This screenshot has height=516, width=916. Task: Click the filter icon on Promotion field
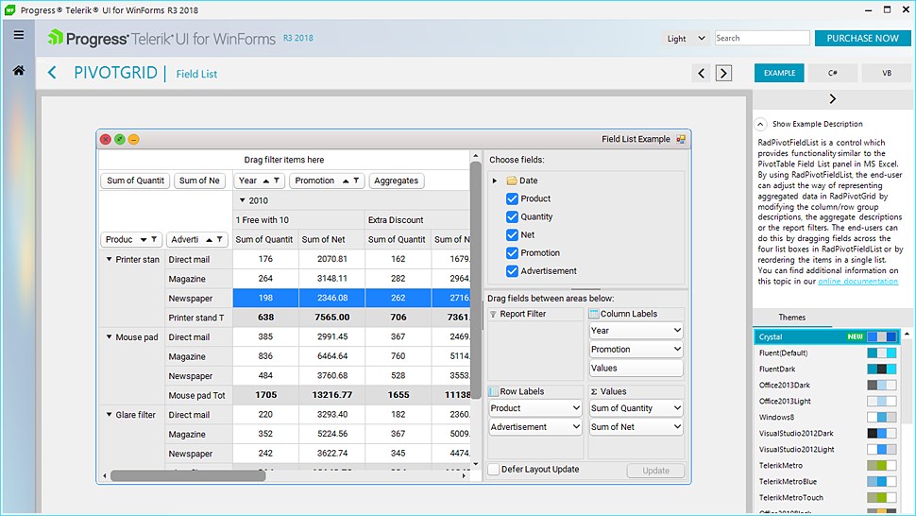357,181
